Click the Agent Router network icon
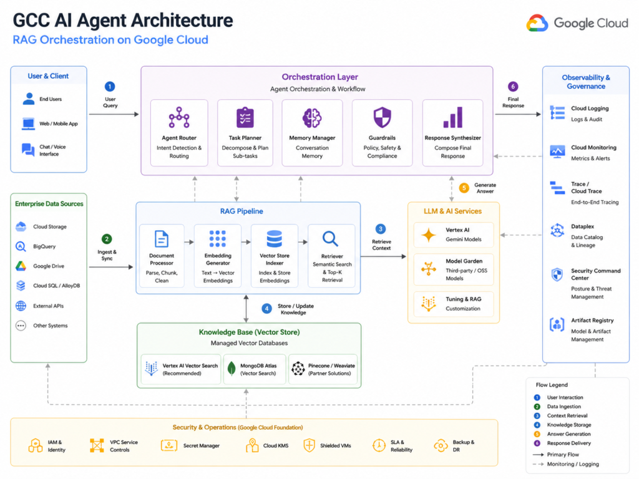Viewport: 639px width, 479px height. [x=179, y=117]
